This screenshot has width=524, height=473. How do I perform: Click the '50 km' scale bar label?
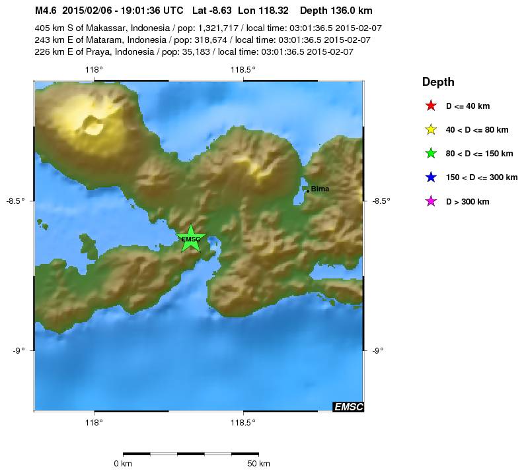click(x=258, y=464)
